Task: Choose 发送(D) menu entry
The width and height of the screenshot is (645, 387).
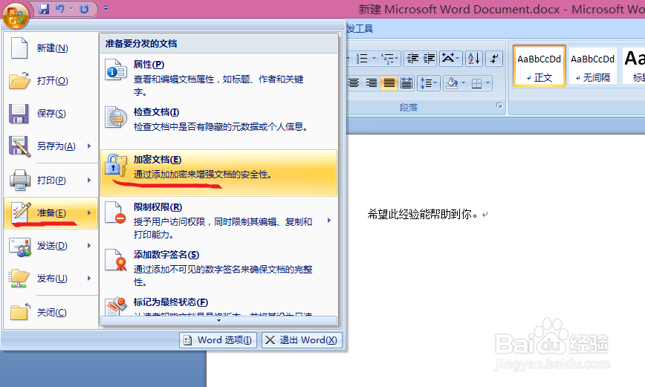Action: [51, 246]
